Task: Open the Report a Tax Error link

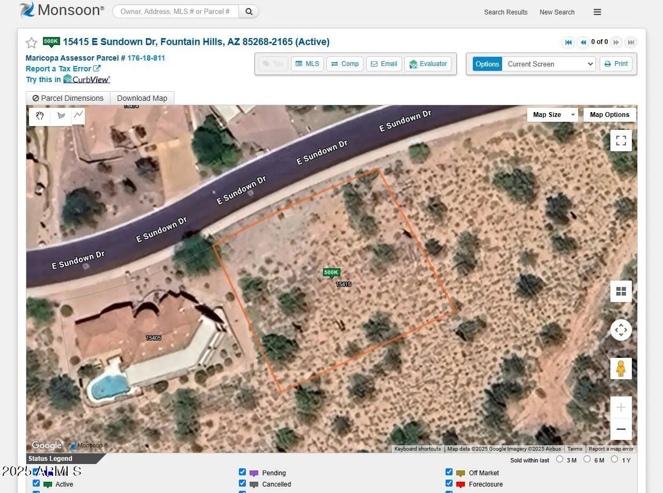Action: point(63,69)
